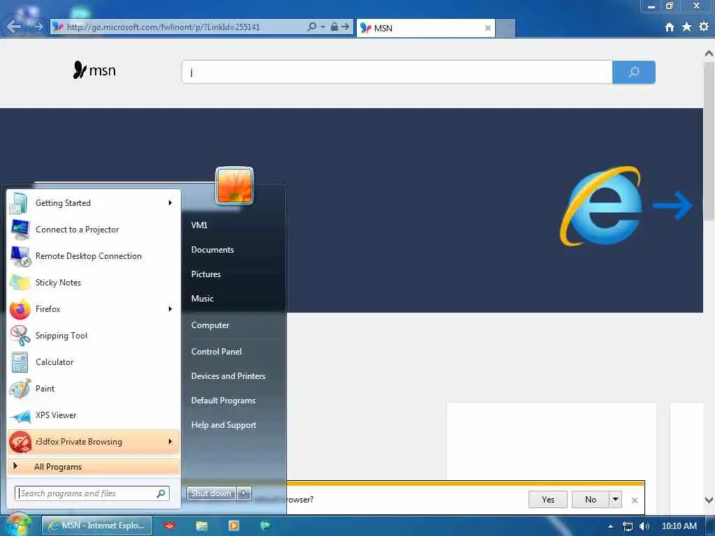Close the MSN tab
Screen dimensions: 715x536
tap(487, 28)
